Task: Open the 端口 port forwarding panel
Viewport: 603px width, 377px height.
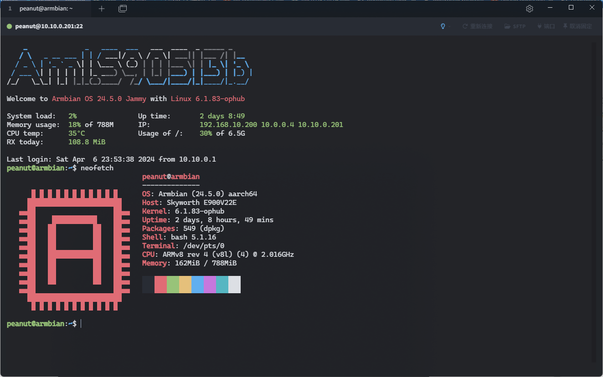Action: tap(546, 26)
